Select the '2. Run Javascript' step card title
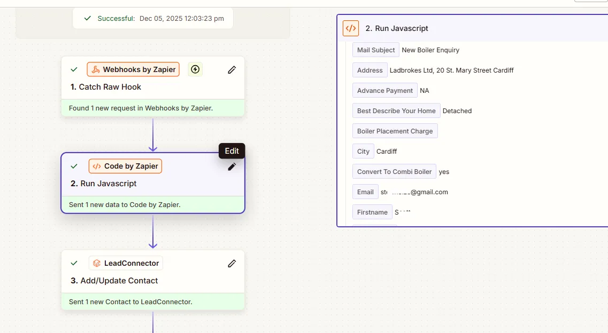Image resolution: width=608 pixels, height=333 pixels. (104, 184)
